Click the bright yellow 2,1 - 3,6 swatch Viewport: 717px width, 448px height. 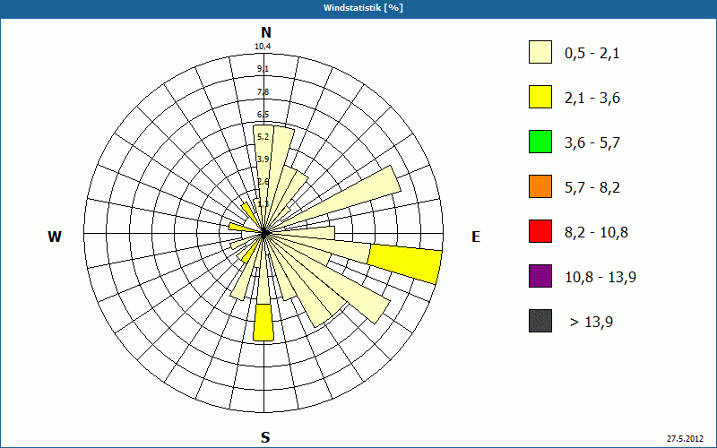540,97
